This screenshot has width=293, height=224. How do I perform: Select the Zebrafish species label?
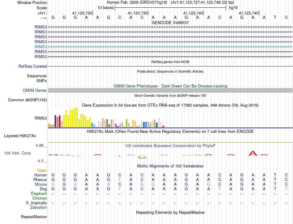[39, 208]
